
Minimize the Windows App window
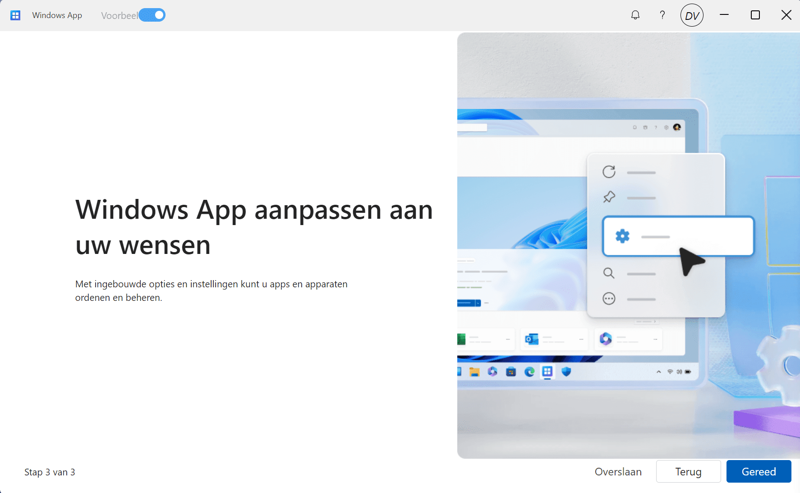tap(724, 15)
